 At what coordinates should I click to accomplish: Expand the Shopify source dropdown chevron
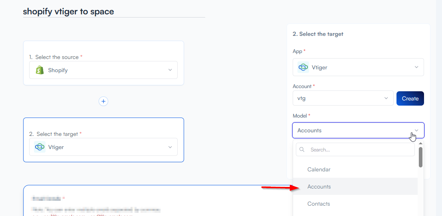170,70
